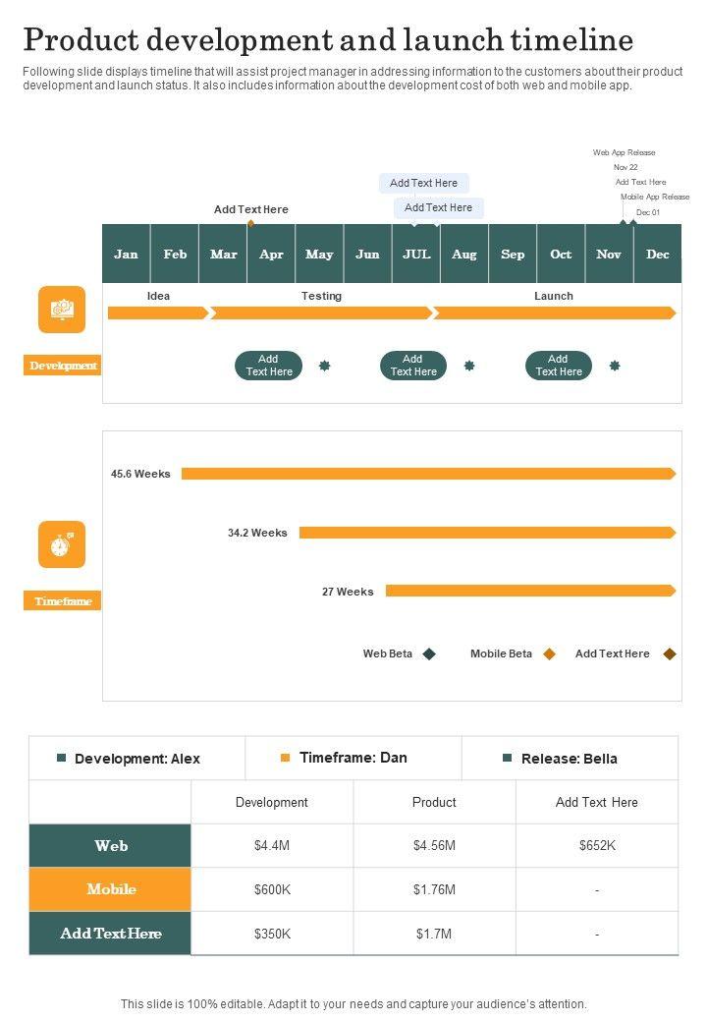This screenshot has height=1022, width=707.
Task: Click the $1.76M cell
Action: click(434, 889)
